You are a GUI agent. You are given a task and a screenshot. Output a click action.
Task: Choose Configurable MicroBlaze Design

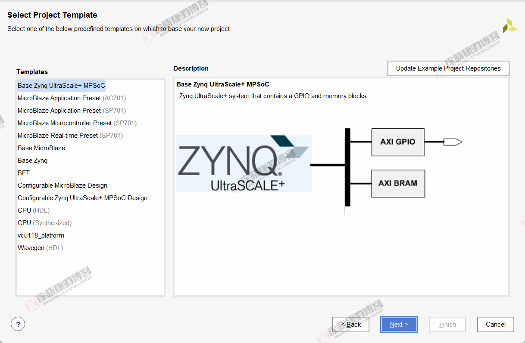pyautogui.click(x=62, y=185)
